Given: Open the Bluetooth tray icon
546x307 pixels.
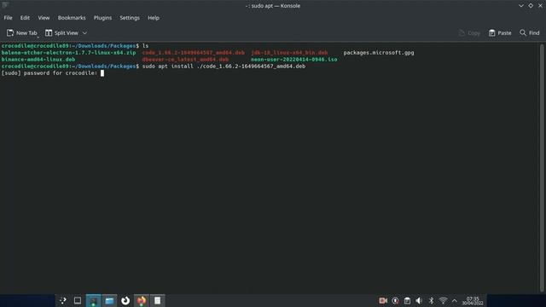Looking at the screenshot, I should click(431, 300).
